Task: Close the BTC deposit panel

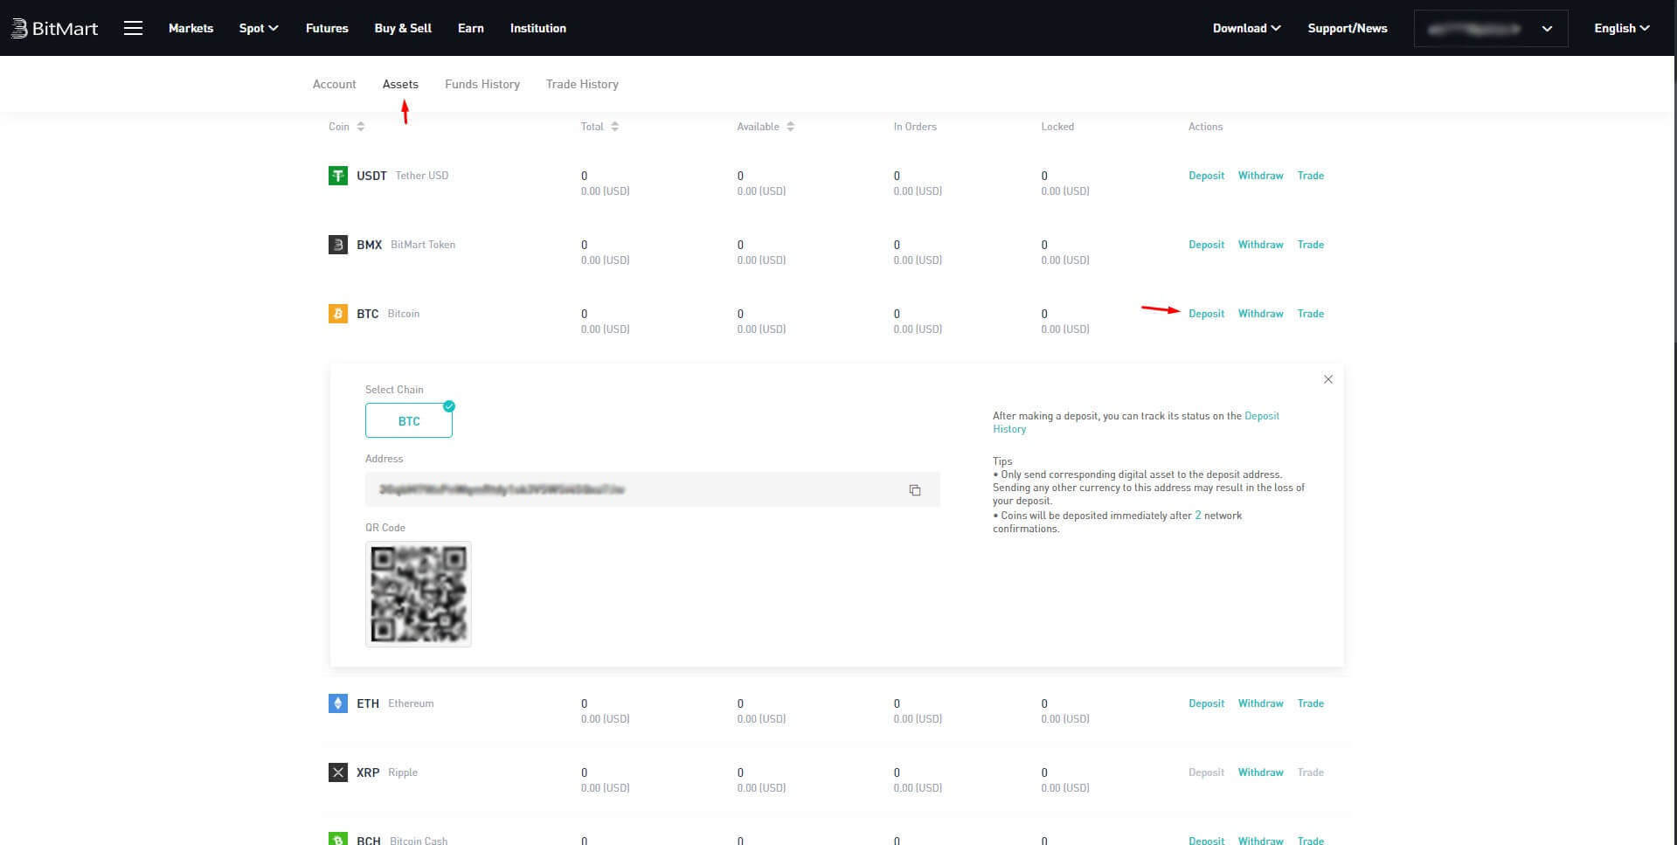Action: point(1327,379)
